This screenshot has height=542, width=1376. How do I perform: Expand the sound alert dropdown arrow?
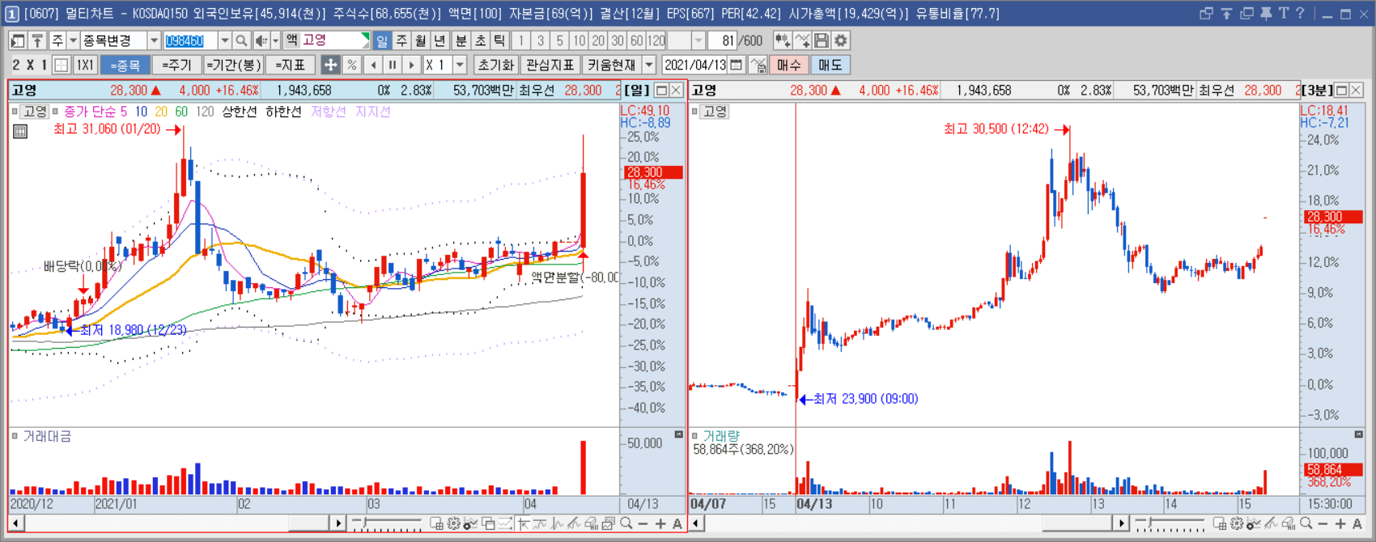[x=275, y=40]
